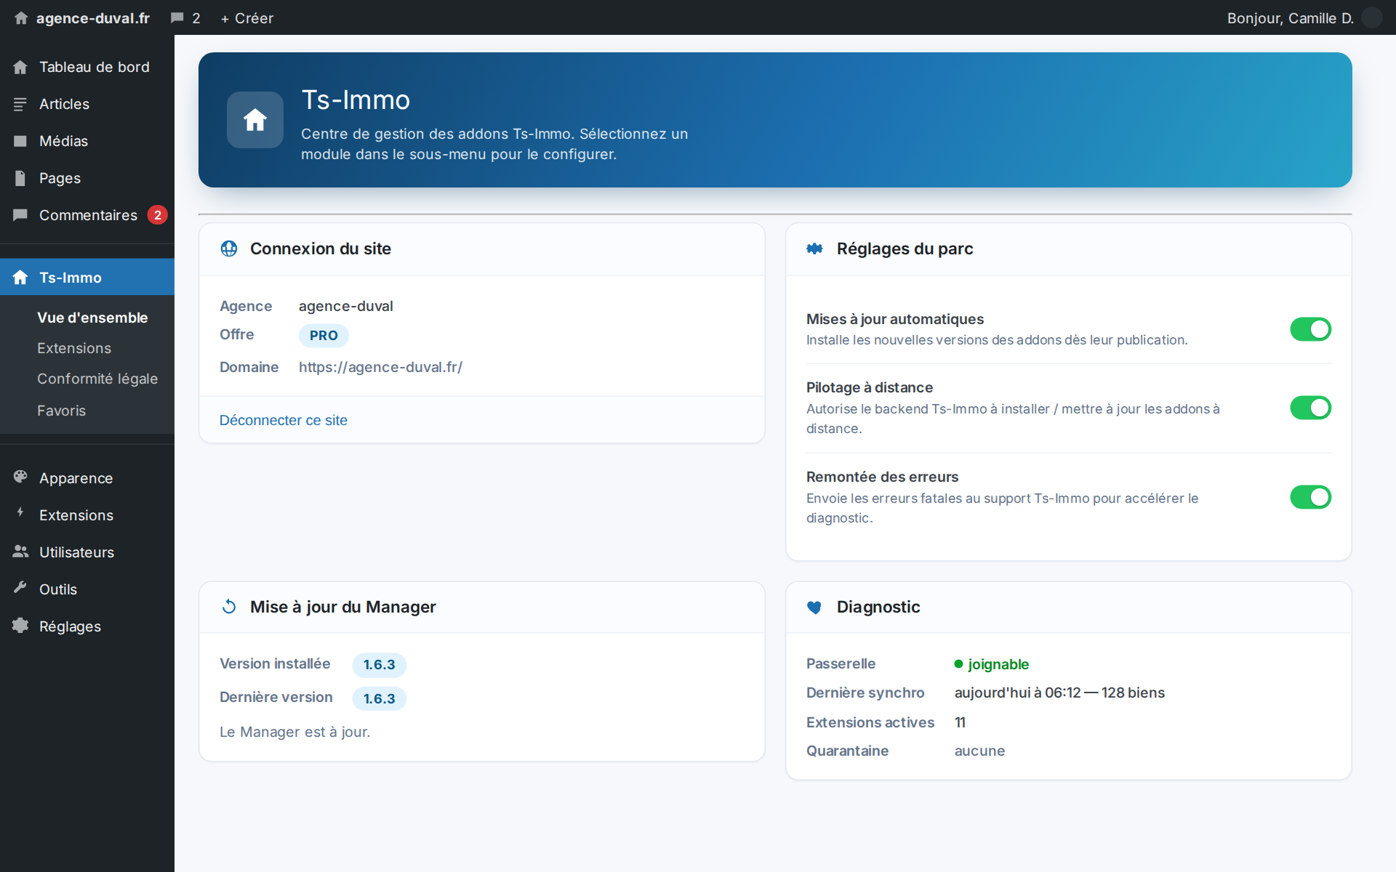Screen dimensions: 1396x872
Task: Click the Le Manager est à jour. message
Action: [295, 732]
